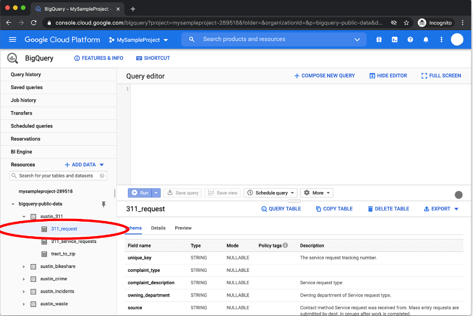Click the user account avatar
This screenshot has width=473, height=316.
tap(457, 40)
